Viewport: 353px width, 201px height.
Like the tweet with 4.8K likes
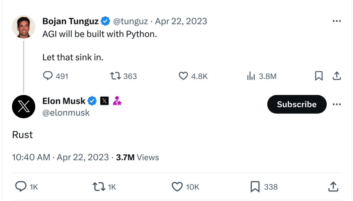click(x=183, y=76)
